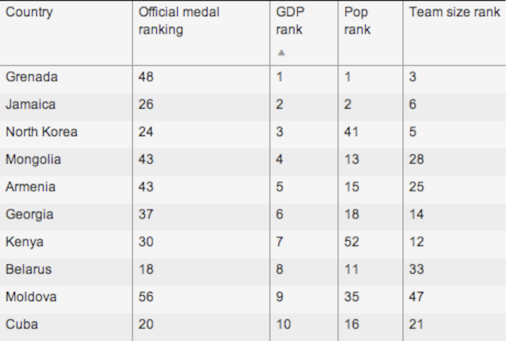This screenshot has height=341, width=508.
Task: Click Kenya's Pop rank value 52
Action: click(x=352, y=242)
